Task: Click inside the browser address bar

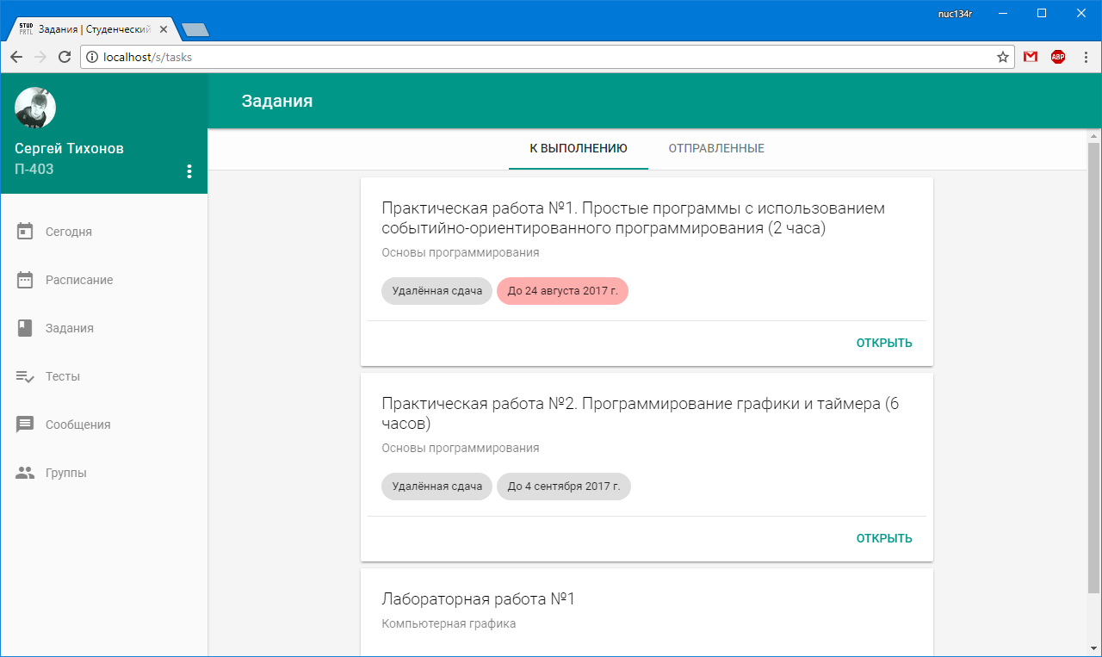Action: (x=517, y=56)
